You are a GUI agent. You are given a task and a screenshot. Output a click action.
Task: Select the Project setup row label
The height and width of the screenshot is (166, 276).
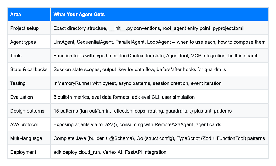point(24,28)
